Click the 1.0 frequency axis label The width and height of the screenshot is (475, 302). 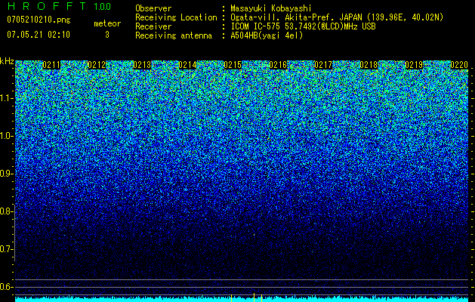(x=6, y=136)
